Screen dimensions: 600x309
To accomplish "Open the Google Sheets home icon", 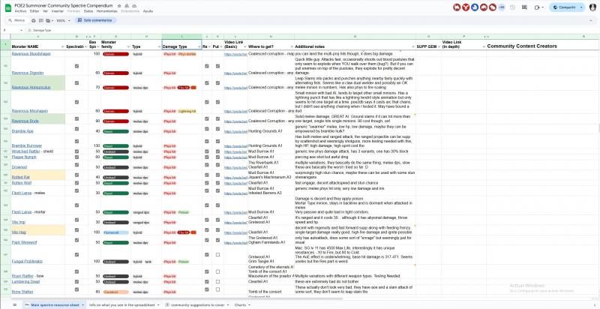I will [8, 8].
